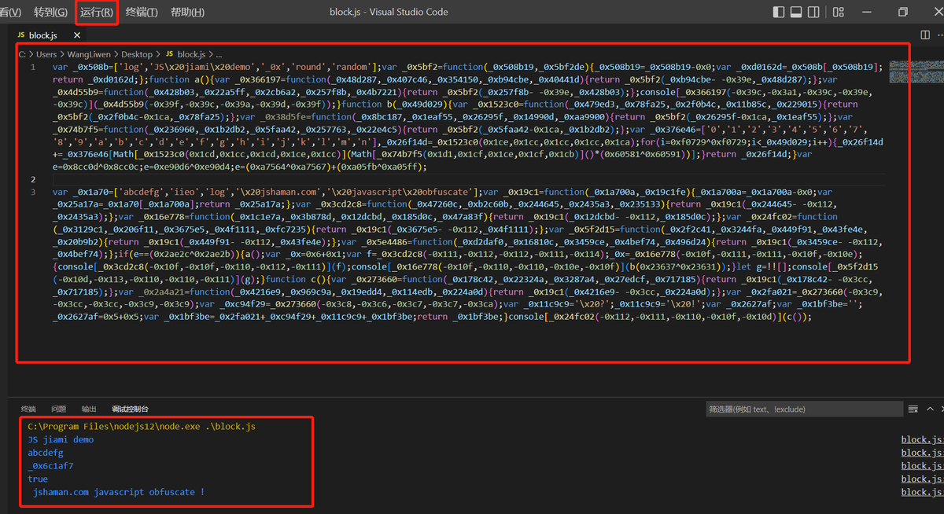Switch to the 输出 panel tab
This screenshot has height=514, width=944.
[x=89, y=409]
